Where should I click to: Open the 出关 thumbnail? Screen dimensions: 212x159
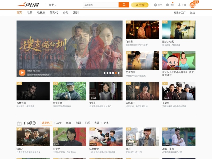[142, 137]
